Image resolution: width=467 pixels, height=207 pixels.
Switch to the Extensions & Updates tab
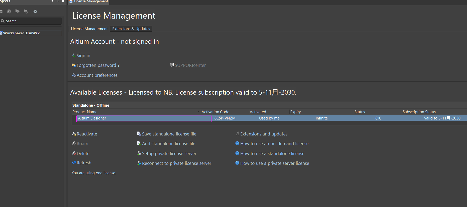coord(131,29)
